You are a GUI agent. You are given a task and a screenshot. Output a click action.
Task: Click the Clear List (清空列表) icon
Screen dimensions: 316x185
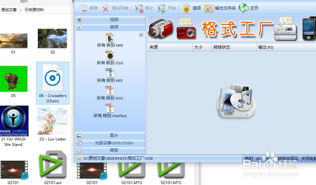pos(106,8)
